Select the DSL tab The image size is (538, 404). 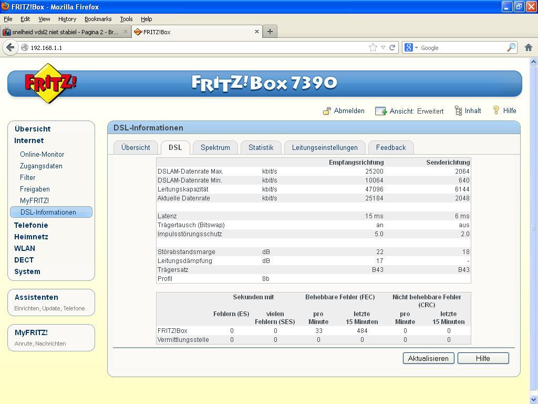tap(175, 147)
